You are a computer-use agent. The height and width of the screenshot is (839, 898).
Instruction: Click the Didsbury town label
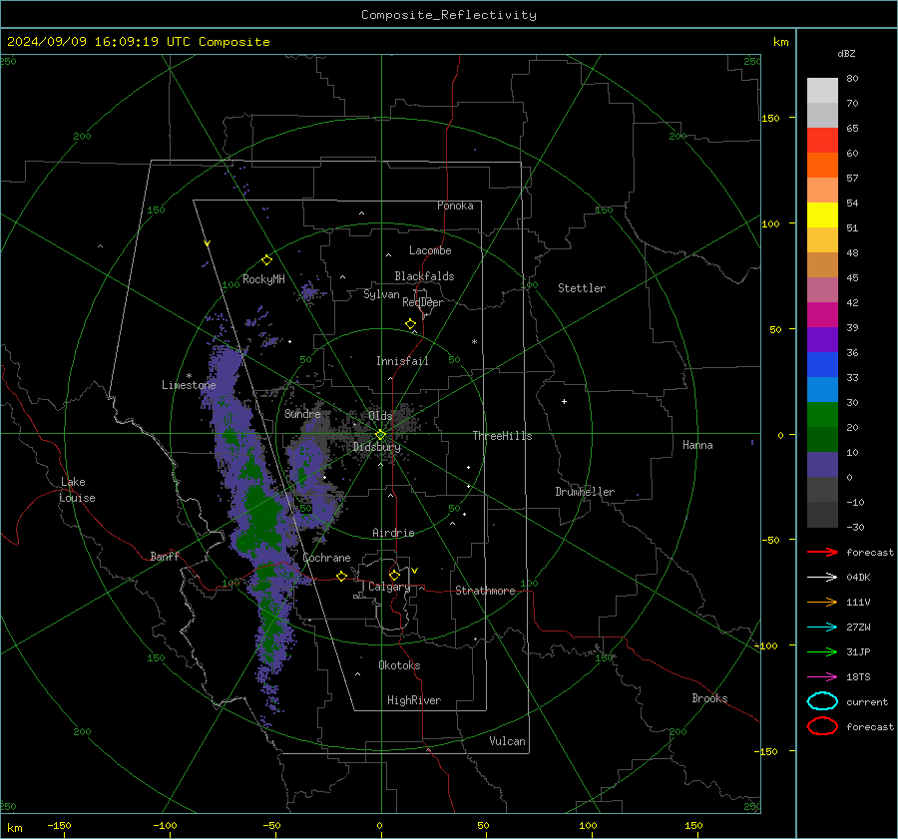tap(377, 447)
